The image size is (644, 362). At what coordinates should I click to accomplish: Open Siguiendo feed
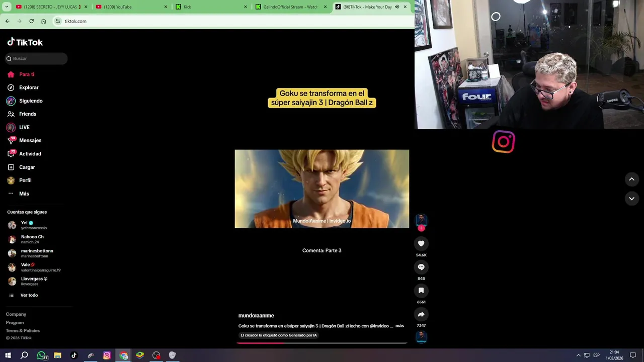(x=25, y=101)
